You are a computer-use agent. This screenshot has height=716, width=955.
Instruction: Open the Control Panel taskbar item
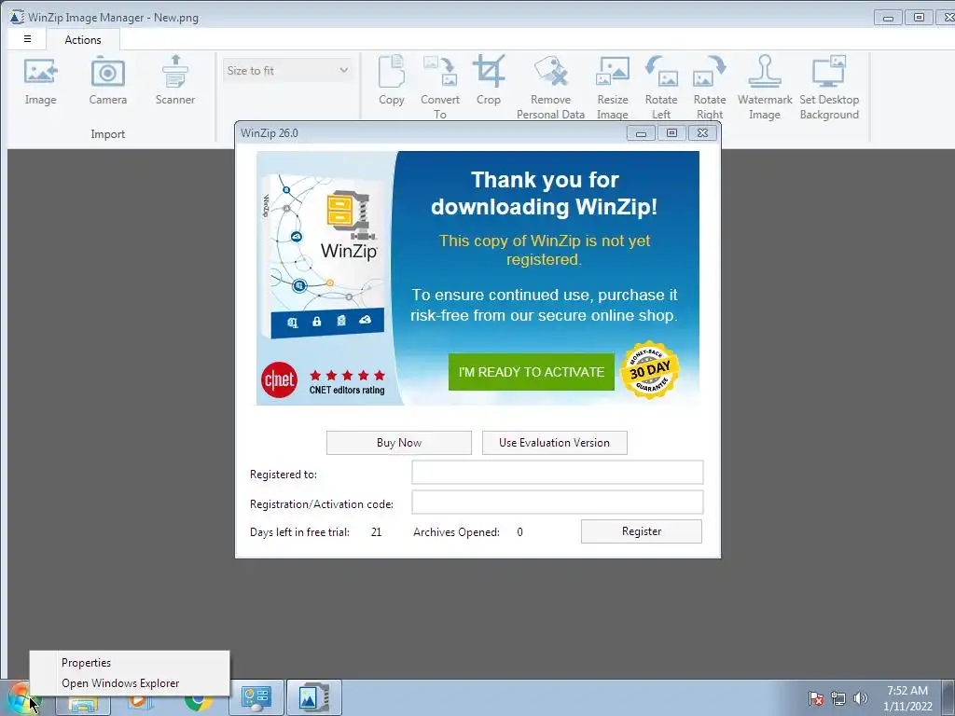coord(256,698)
